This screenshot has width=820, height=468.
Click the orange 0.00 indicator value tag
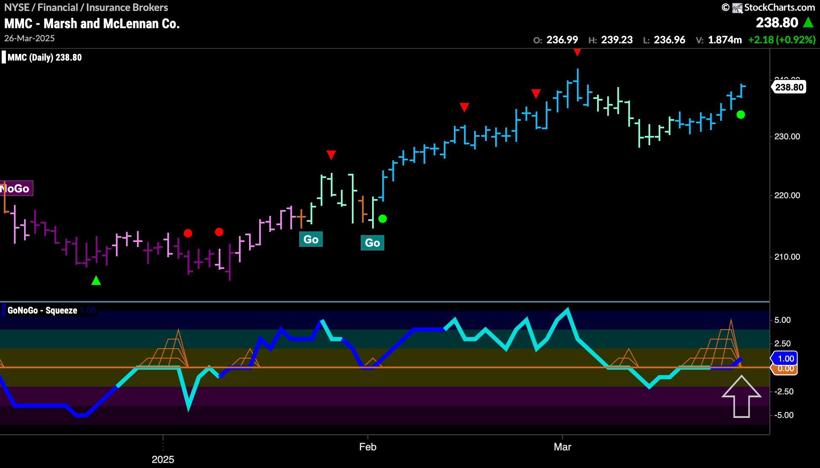tap(785, 369)
